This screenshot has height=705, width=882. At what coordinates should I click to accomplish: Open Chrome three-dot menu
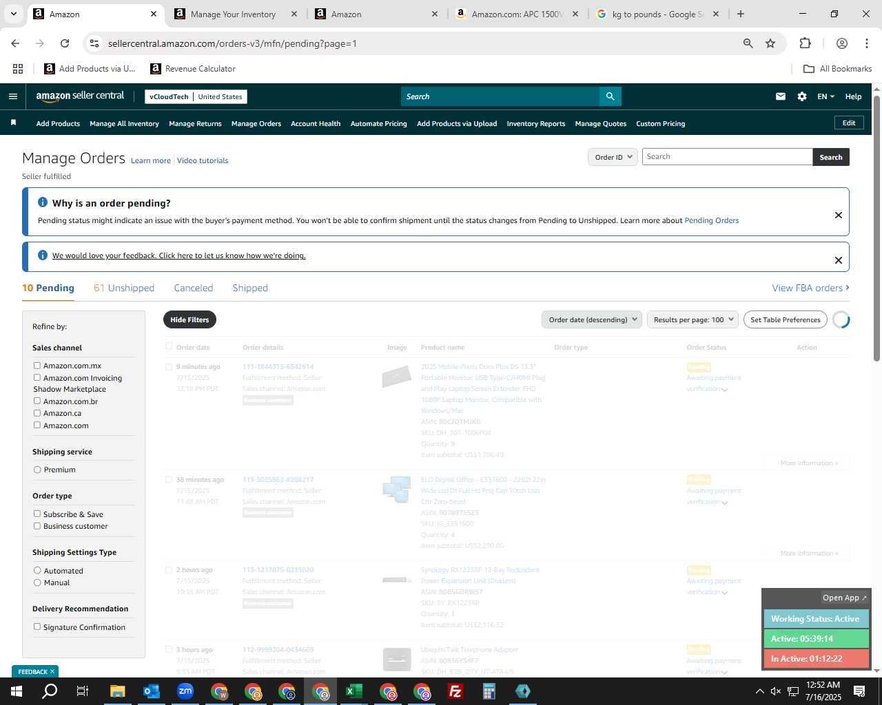pyautogui.click(x=866, y=43)
